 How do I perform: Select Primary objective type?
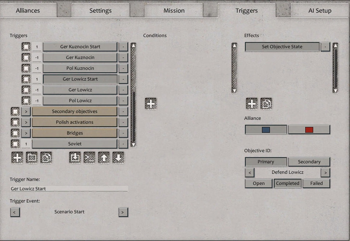tap(266, 162)
